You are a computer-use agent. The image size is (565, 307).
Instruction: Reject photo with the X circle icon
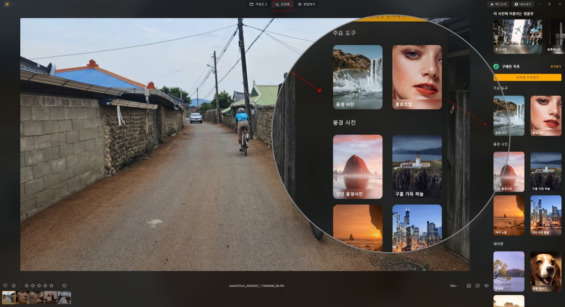pyautogui.click(x=14, y=286)
